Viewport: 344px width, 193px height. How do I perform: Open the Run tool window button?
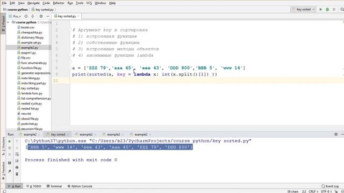[x=15, y=186]
